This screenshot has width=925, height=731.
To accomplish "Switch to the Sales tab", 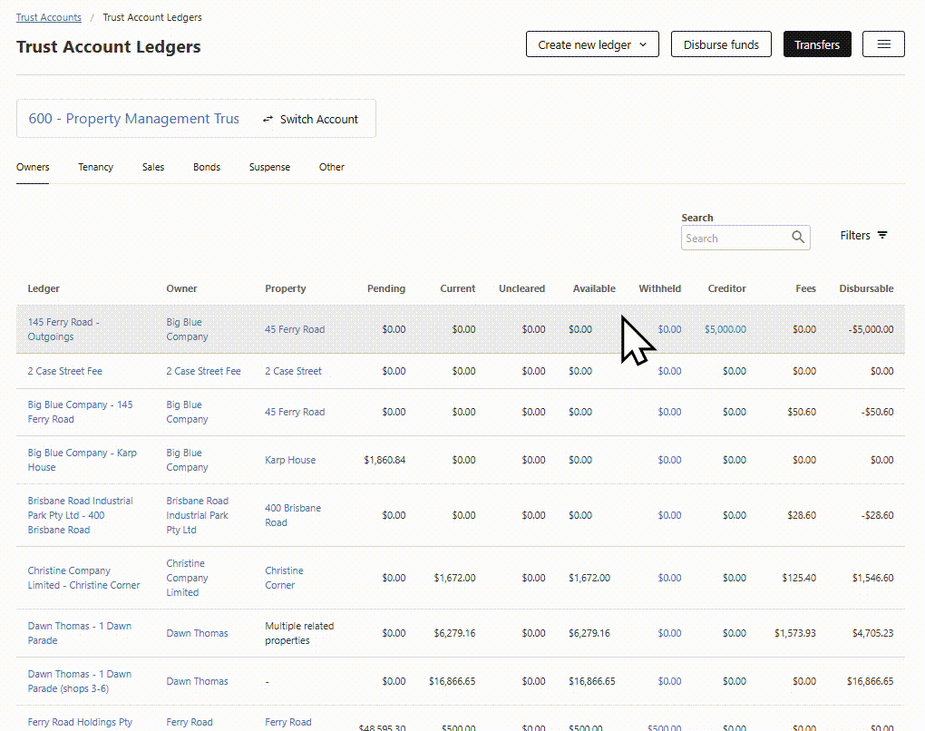I will point(153,167).
